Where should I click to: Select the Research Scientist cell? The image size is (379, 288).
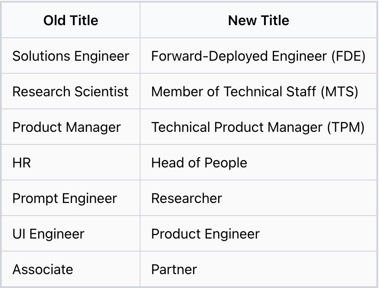(x=70, y=92)
